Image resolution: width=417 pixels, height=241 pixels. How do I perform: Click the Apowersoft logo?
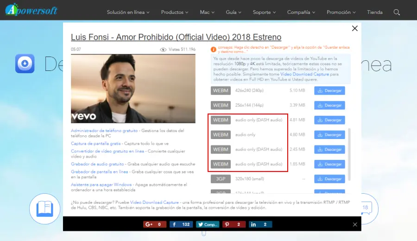(31, 10)
